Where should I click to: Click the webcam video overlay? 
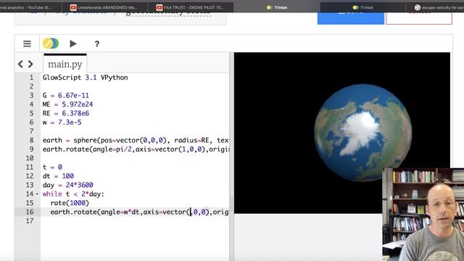click(x=423, y=215)
